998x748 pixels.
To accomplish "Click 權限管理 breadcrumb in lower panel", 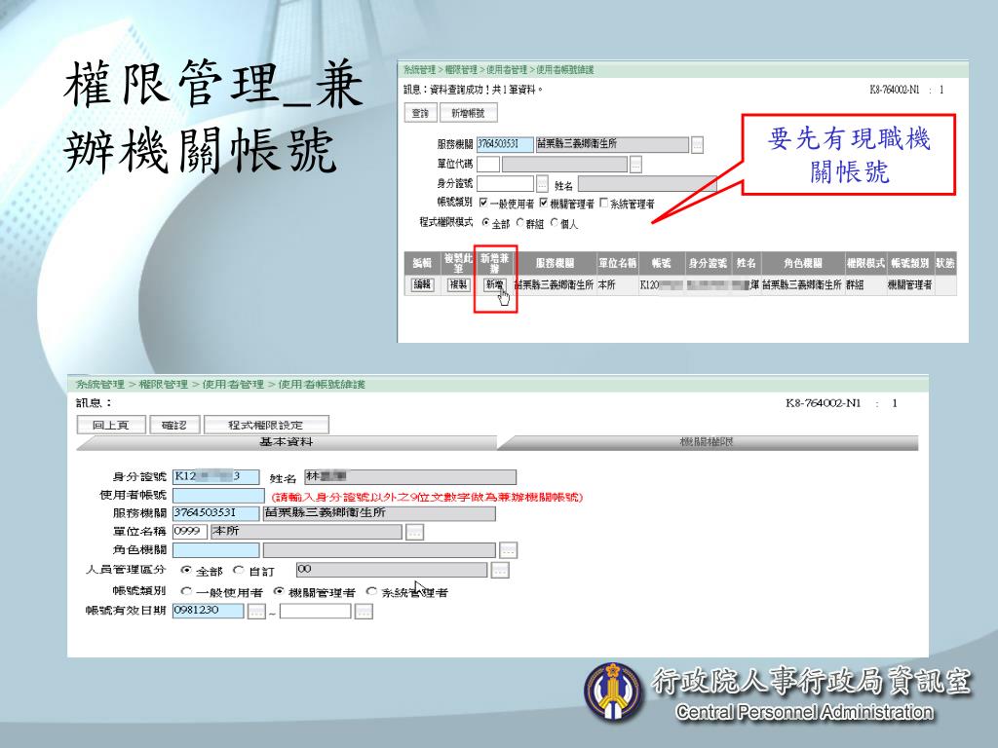I will point(164,384).
